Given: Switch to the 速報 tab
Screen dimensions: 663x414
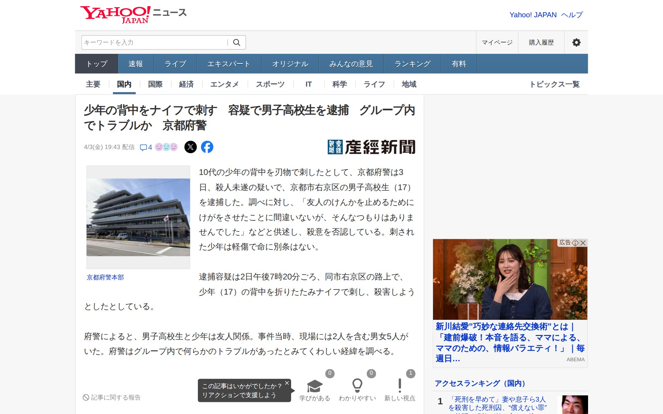Looking at the screenshot, I should point(135,64).
